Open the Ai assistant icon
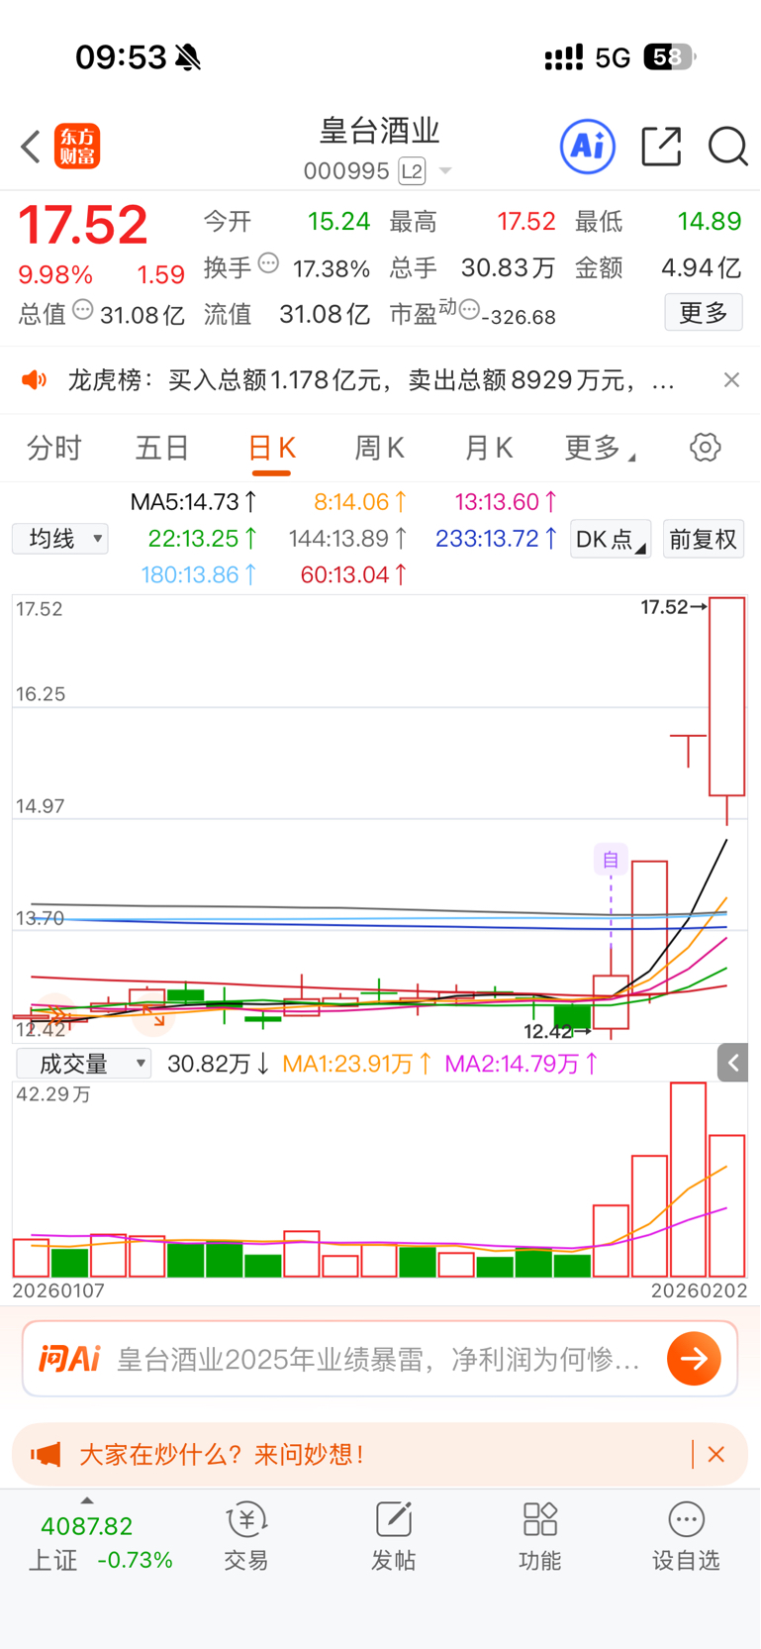The image size is (761, 1649). 588,147
